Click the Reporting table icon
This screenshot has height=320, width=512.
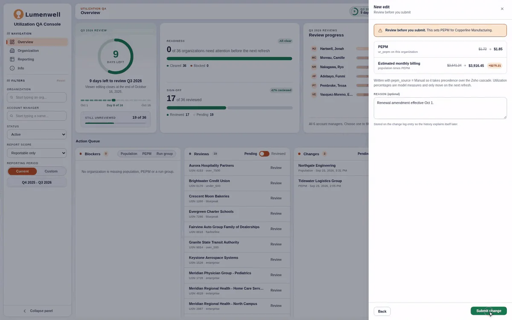[x=12, y=59]
